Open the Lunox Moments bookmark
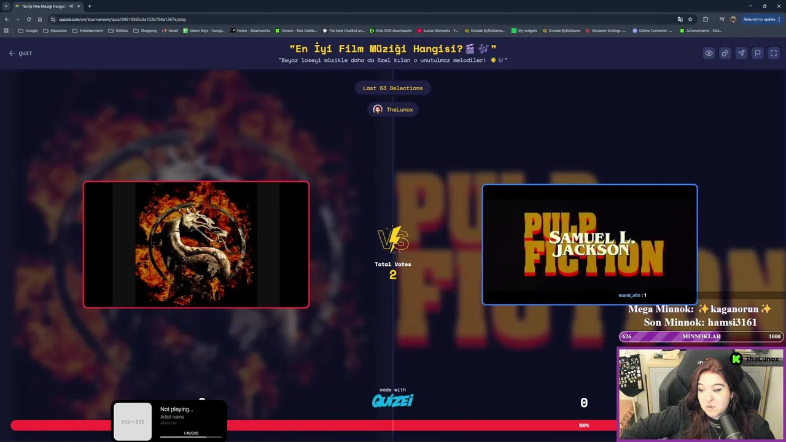Image resolution: width=786 pixels, height=442 pixels. click(438, 31)
